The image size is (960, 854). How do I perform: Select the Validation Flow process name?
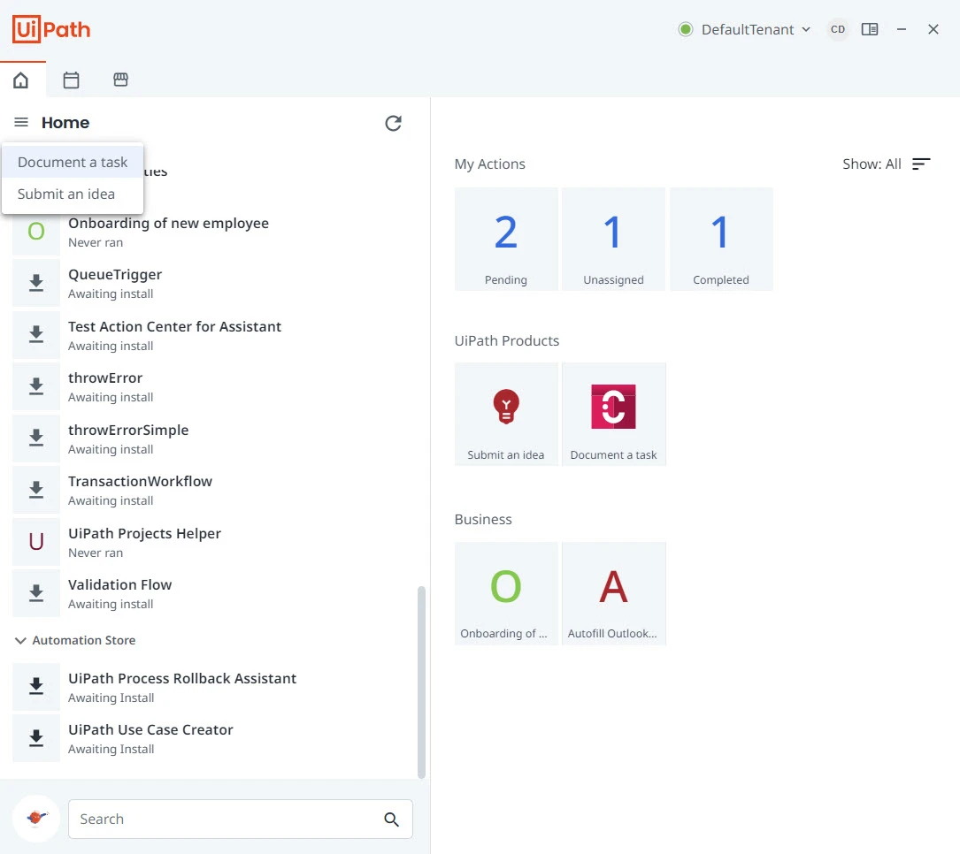pyautogui.click(x=120, y=585)
